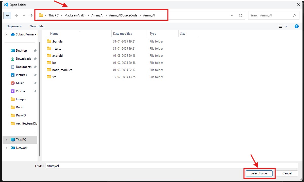
Task: Select the node_modules folder
Action: coord(62,70)
